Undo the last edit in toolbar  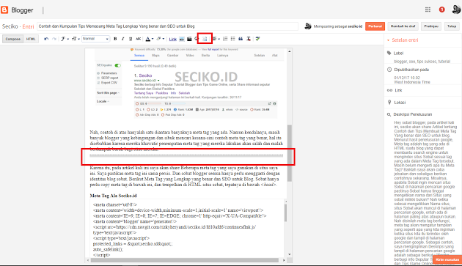pyautogui.click(x=46, y=39)
